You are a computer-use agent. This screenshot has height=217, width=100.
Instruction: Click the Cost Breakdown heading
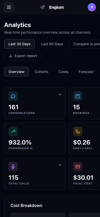click(x=26, y=205)
